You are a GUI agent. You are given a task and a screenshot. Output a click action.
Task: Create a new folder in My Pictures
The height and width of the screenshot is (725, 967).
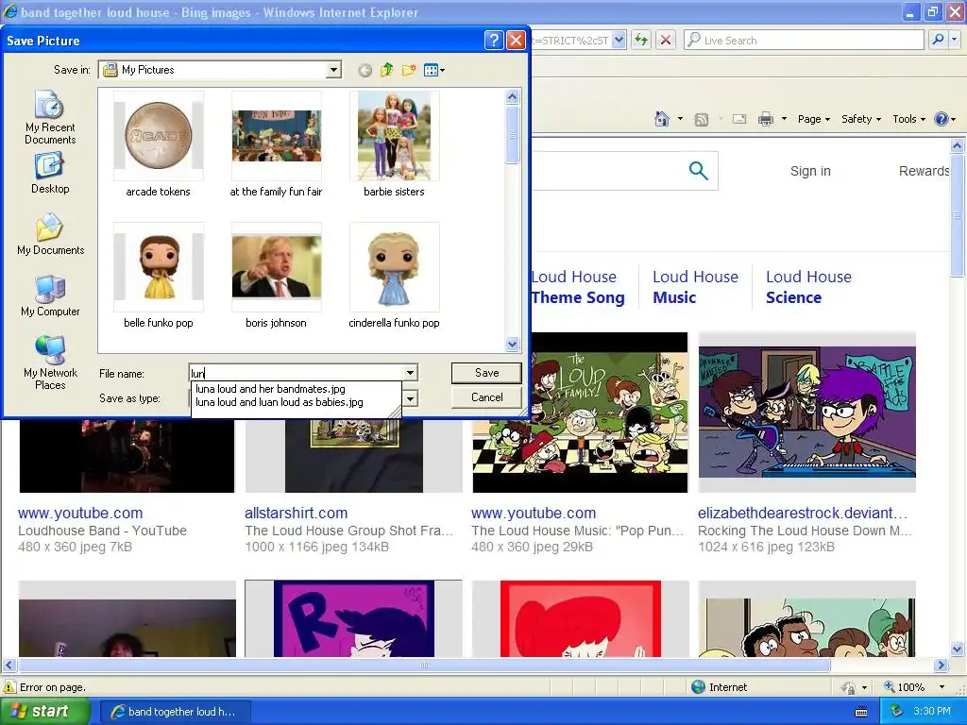pos(408,70)
